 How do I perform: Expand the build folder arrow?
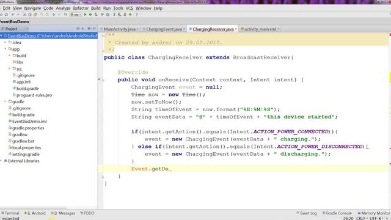pyautogui.click(x=10, y=56)
